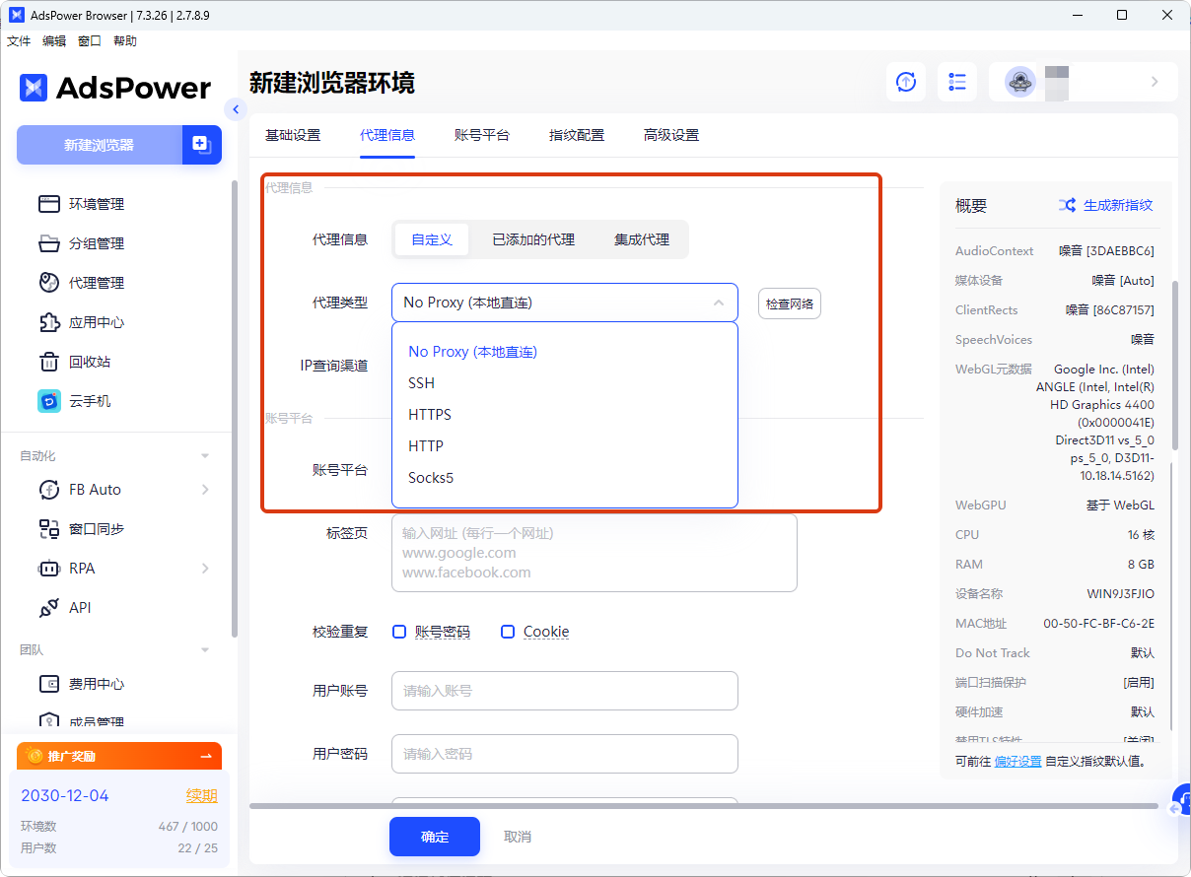The image size is (1191, 877).
Task: Expand the FB Auto submenu
Action: 205,490
